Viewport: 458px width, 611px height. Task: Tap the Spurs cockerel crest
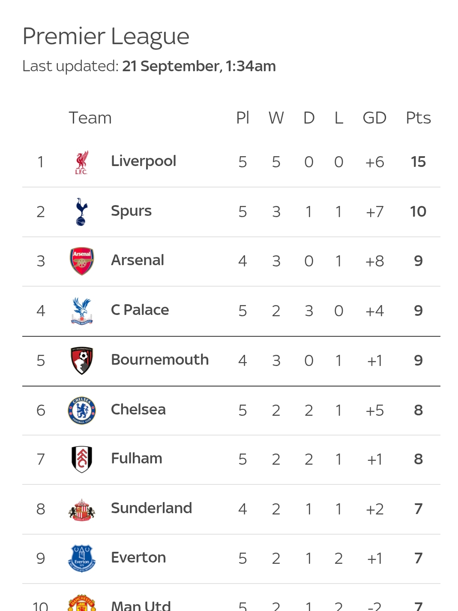coord(81,212)
